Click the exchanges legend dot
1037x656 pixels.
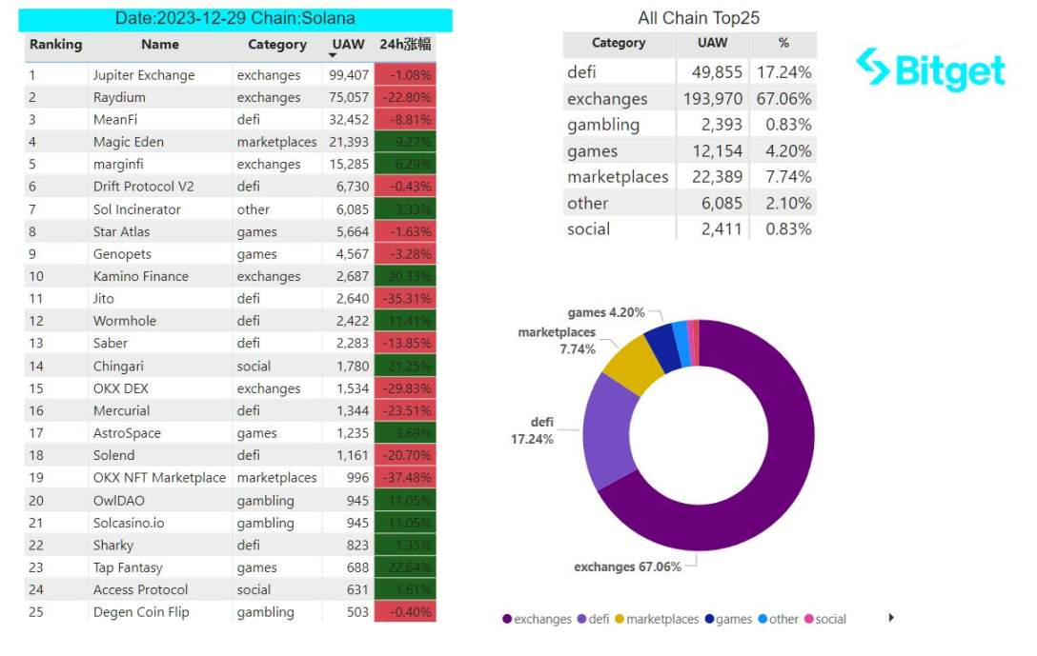point(507,619)
